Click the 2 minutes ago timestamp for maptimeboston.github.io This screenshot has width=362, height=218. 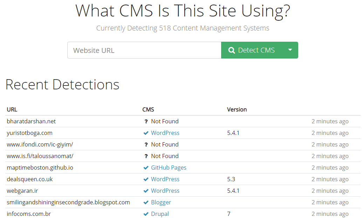coord(330,168)
